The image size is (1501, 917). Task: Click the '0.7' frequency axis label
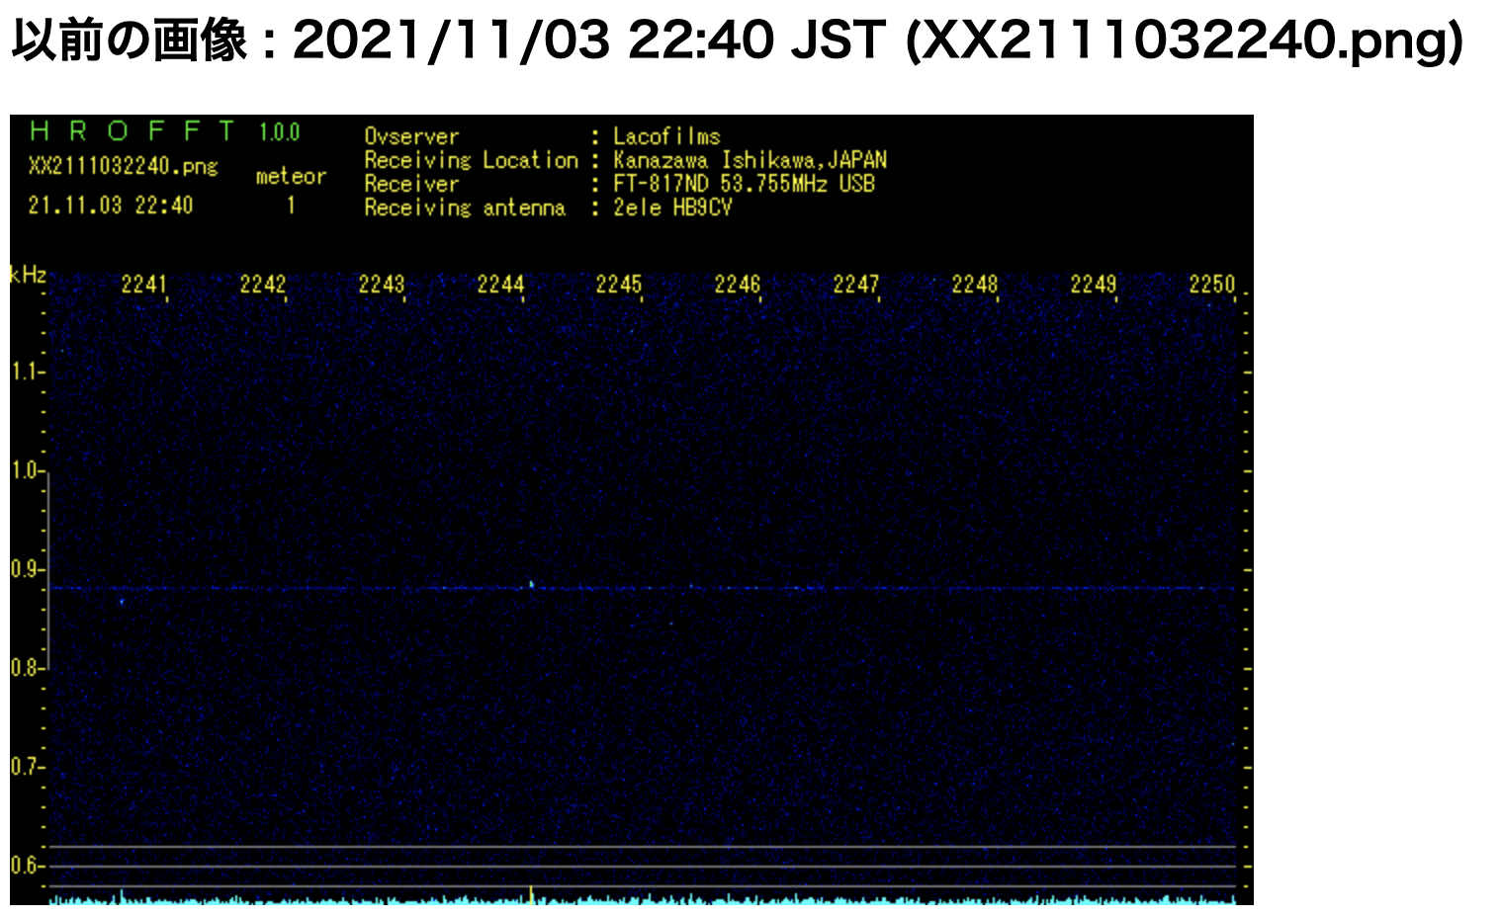25,767
